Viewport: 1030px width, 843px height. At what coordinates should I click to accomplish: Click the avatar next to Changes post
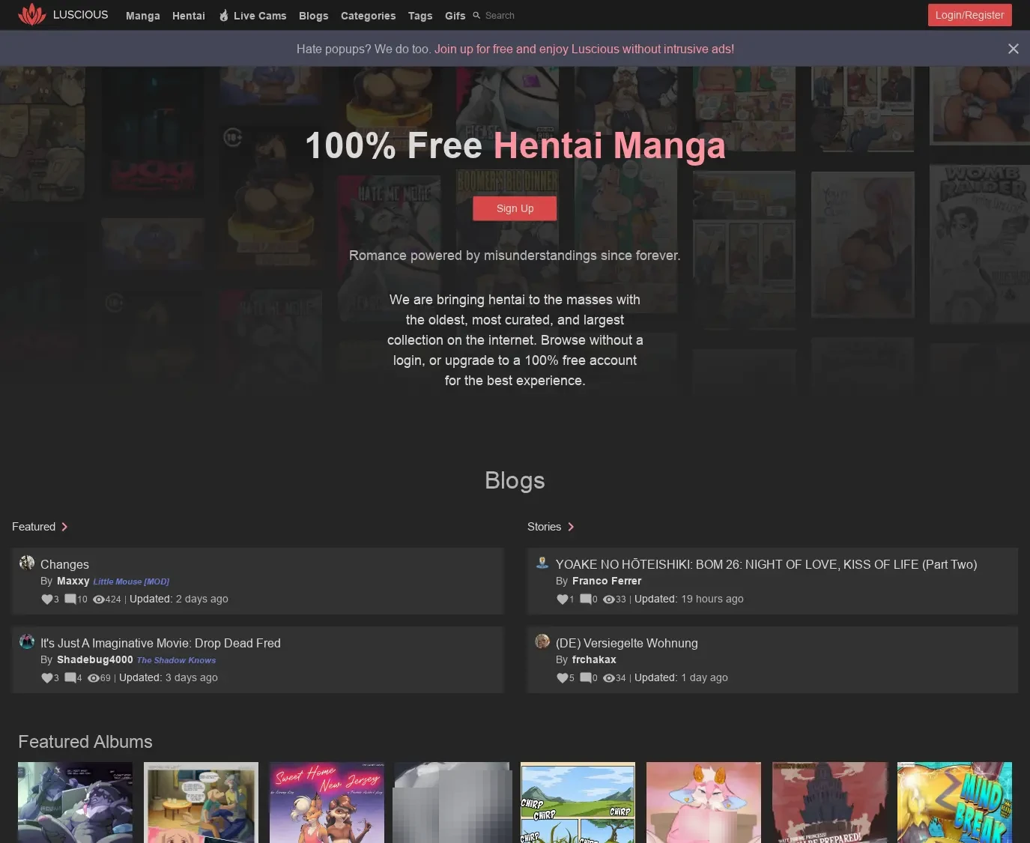(x=27, y=563)
